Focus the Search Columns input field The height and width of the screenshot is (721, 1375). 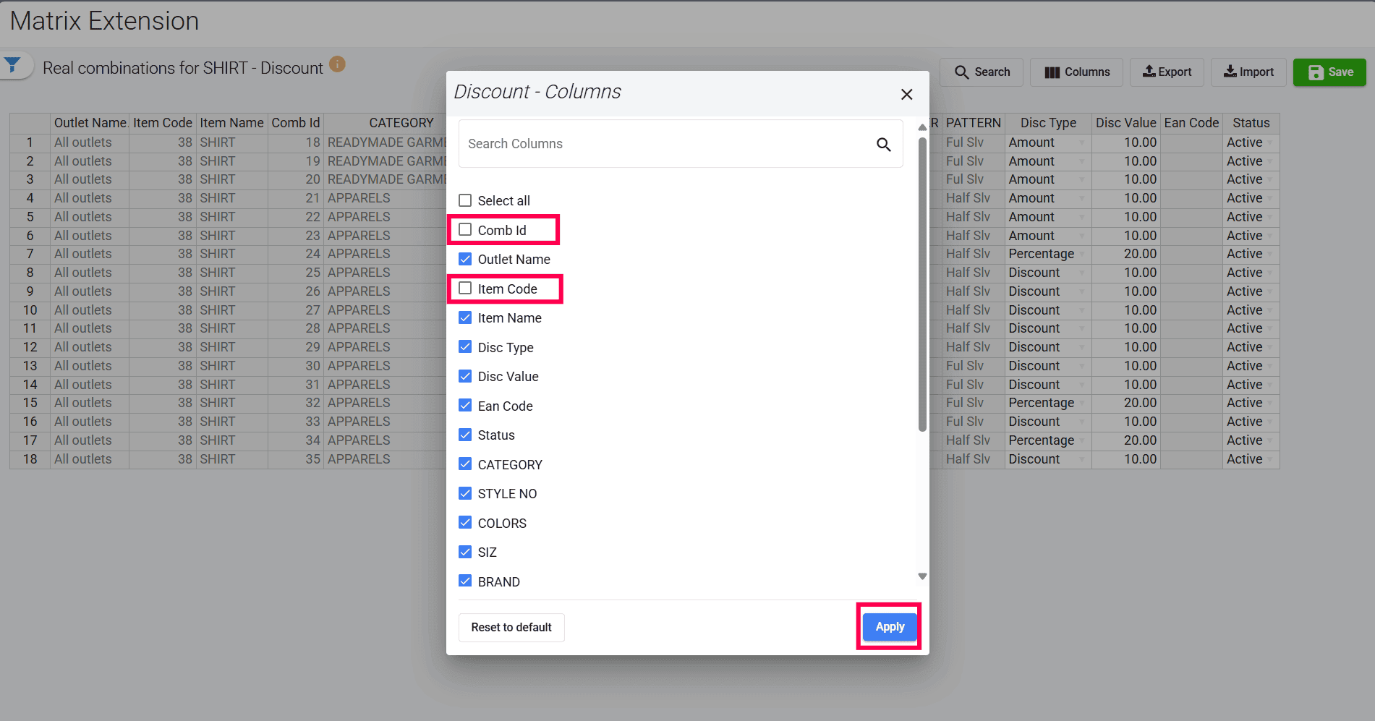(x=665, y=144)
